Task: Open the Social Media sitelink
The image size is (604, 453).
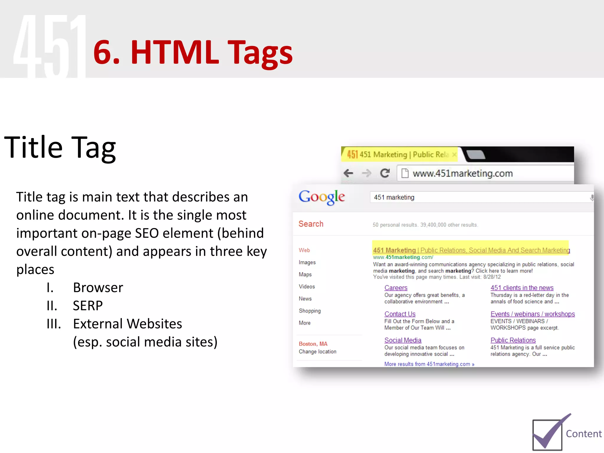Action: point(403,340)
